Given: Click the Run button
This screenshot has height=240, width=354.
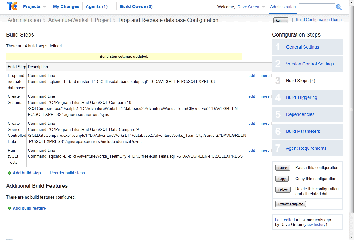Looking at the screenshot, I should (x=279, y=20).
